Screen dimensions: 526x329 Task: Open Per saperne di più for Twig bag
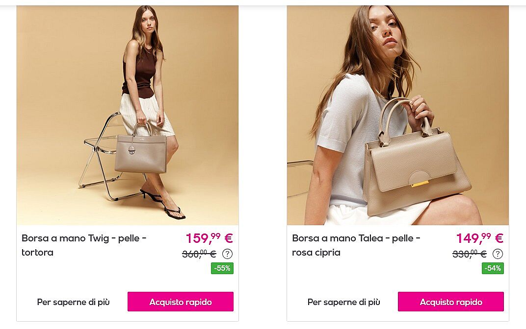point(73,302)
